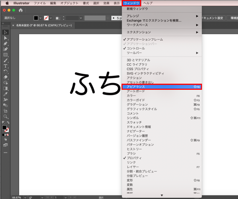Image resolution: width=238 pixels, height=199 pixels.
Task: Adjust stroke weight stepper arrows
Action: [63, 18]
